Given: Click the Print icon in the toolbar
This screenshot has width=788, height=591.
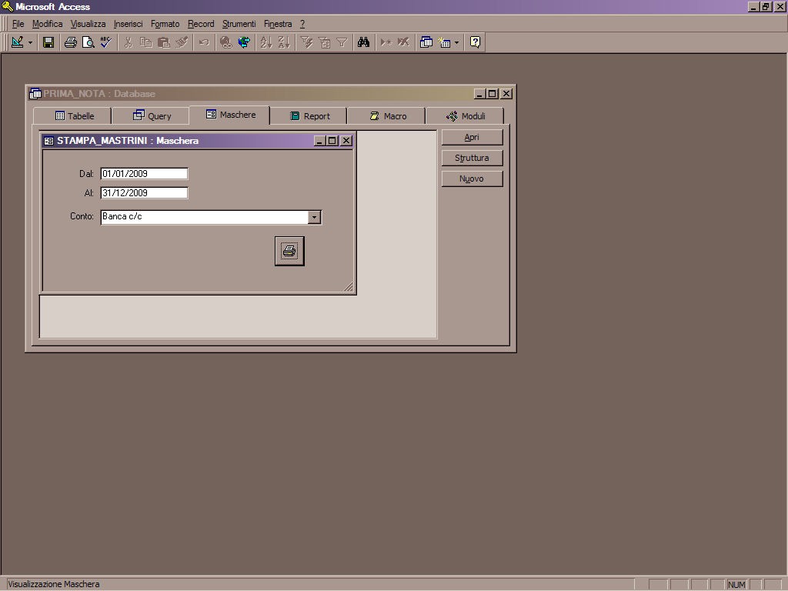Looking at the screenshot, I should click(70, 42).
